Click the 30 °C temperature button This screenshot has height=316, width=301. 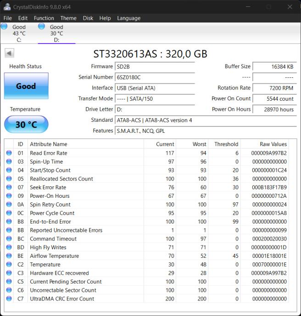click(x=26, y=125)
